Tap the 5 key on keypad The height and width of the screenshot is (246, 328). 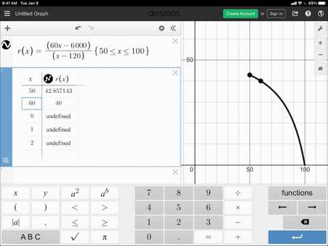178,208
